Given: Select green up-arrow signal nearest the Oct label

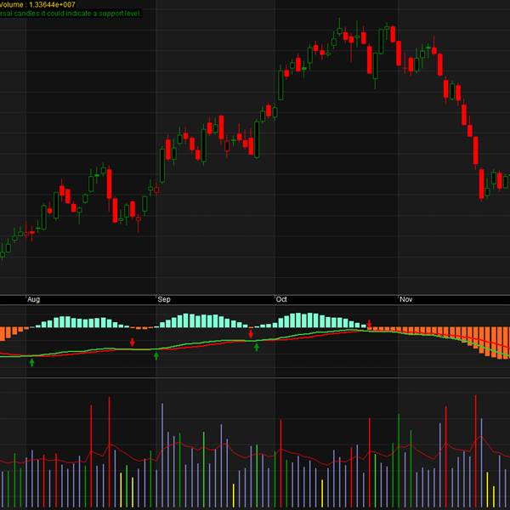Looking at the screenshot, I should point(257,348).
